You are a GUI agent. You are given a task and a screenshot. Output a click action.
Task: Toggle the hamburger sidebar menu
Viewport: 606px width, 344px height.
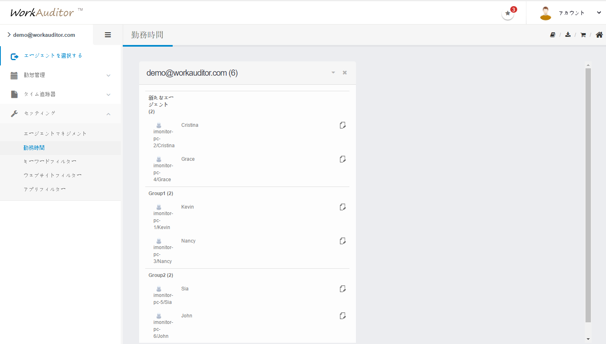pyautogui.click(x=108, y=35)
